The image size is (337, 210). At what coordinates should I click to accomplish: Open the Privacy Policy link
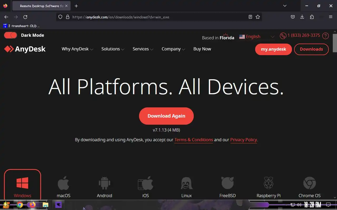click(244, 140)
